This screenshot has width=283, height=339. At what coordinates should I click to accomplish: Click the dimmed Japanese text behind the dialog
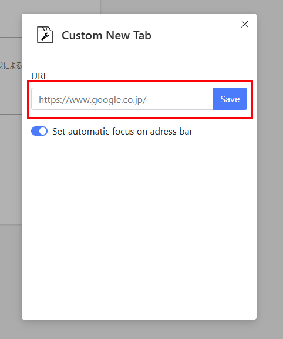tap(11, 65)
